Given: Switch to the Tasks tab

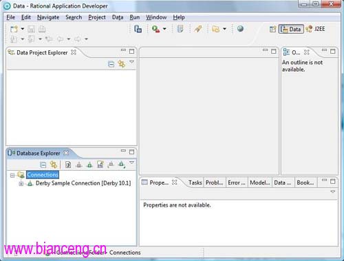Looking at the screenshot, I should (x=195, y=182).
